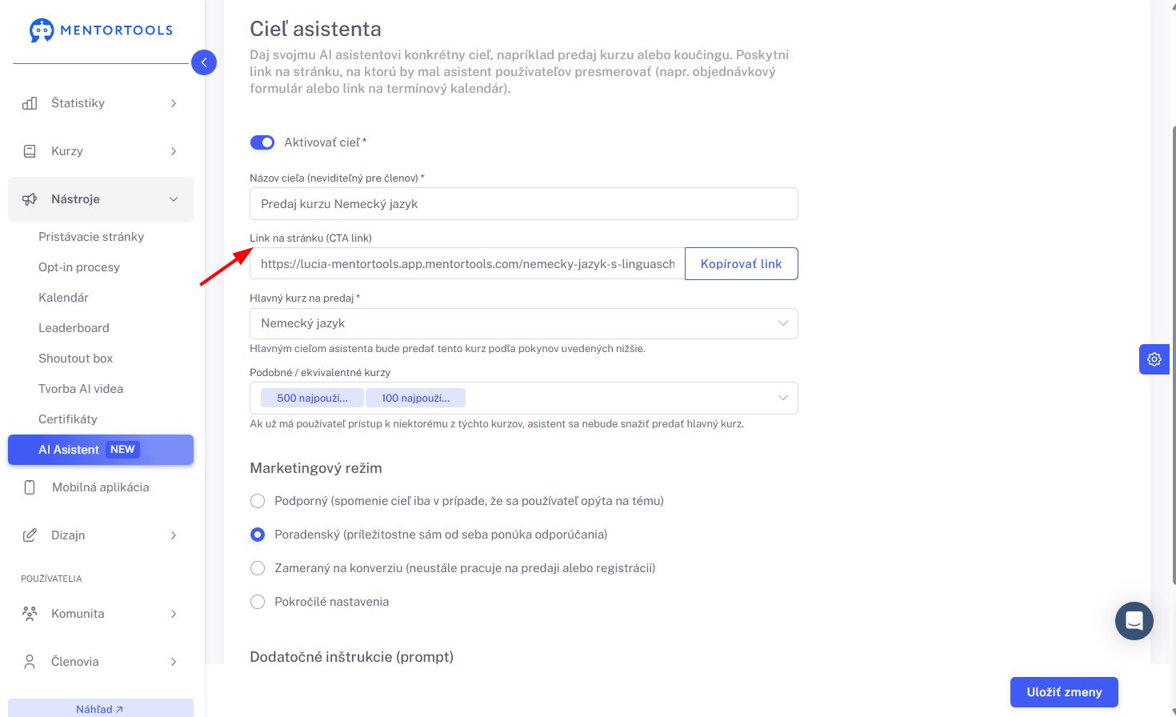Collapse the Nástroje menu section
Screen dimensions: 1176x717
[x=101, y=199]
